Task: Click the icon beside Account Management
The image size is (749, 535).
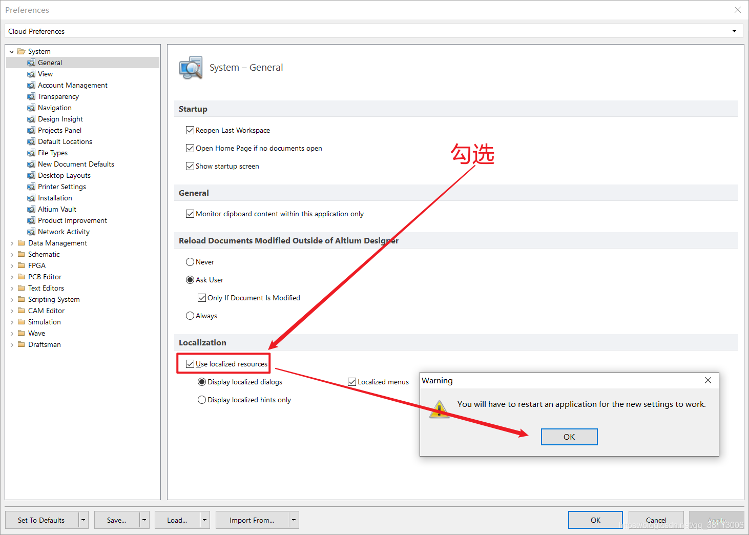Action: pyautogui.click(x=31, y=85)
